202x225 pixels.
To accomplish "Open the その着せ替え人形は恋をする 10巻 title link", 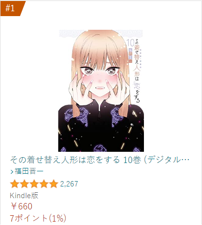I will tap(100, 160).
